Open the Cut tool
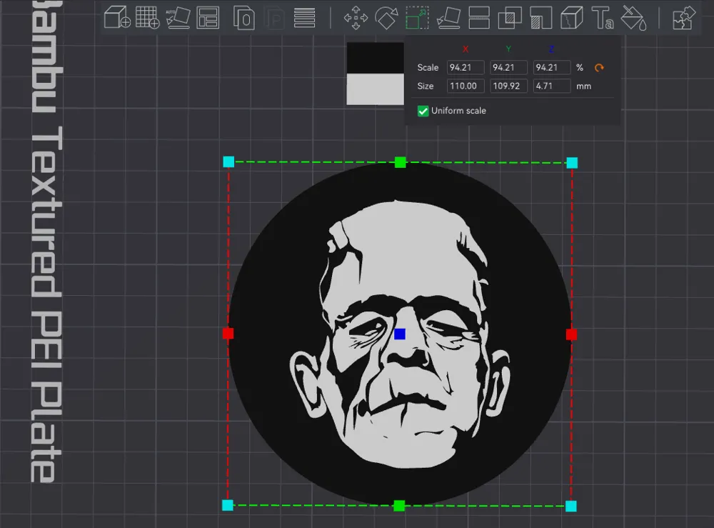Screen dimensions: 714x528 tap(479, 17)
